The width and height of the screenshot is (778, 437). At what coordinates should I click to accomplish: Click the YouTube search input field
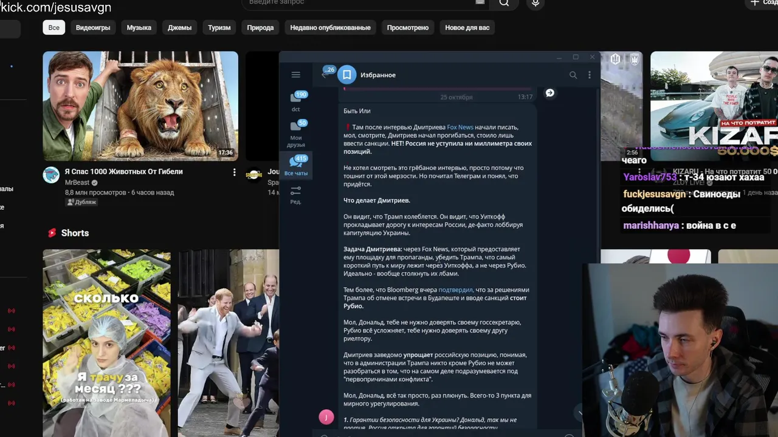(x=365, y=3)
